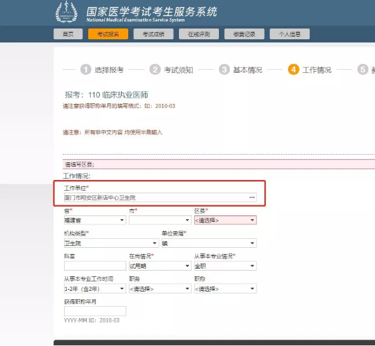
Task: Expand the empty 市 dropdown
Action: [160, 220]
